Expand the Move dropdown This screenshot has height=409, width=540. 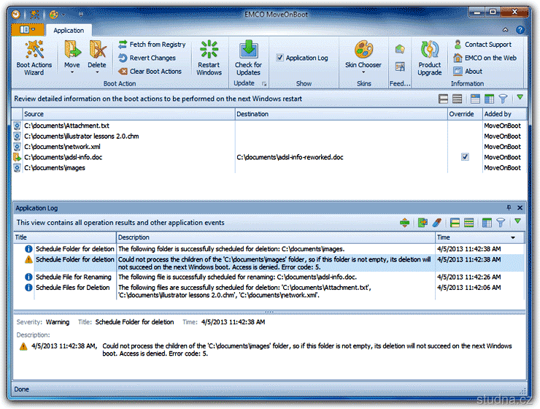point(72,72)
